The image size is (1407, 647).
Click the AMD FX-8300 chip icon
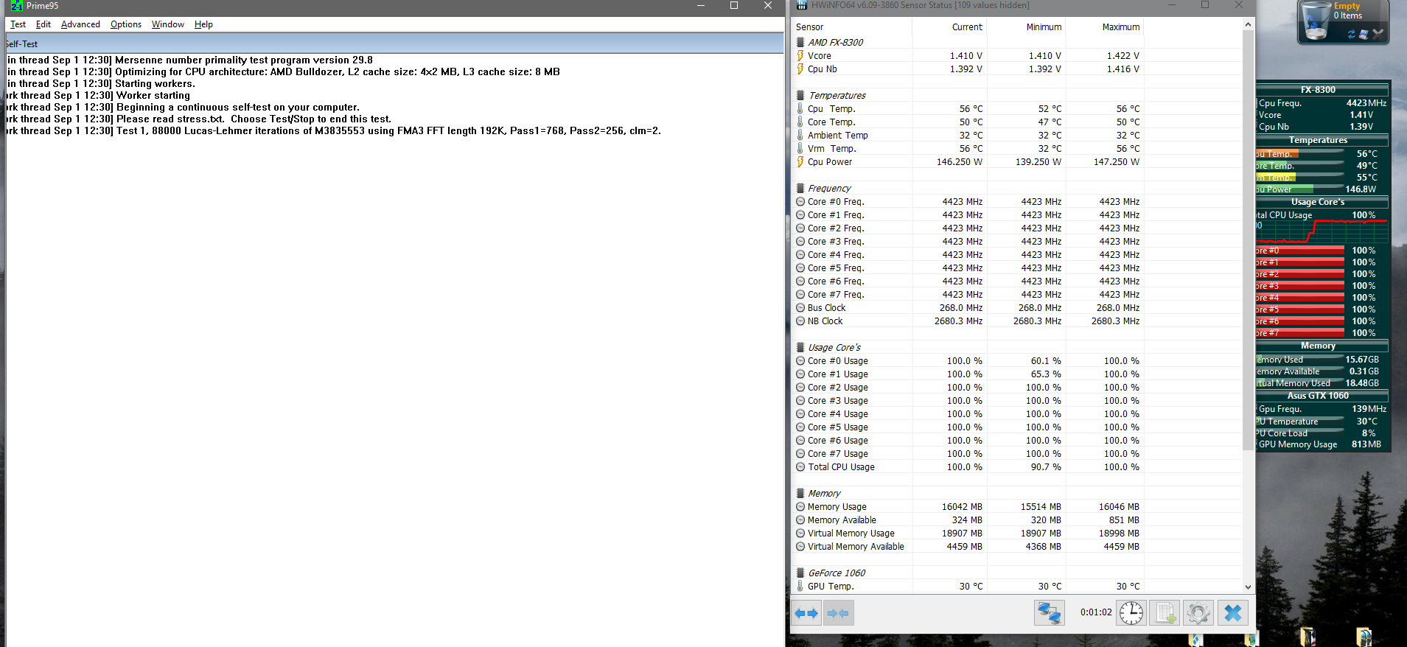pyautogui.click(x=800, y=42)
